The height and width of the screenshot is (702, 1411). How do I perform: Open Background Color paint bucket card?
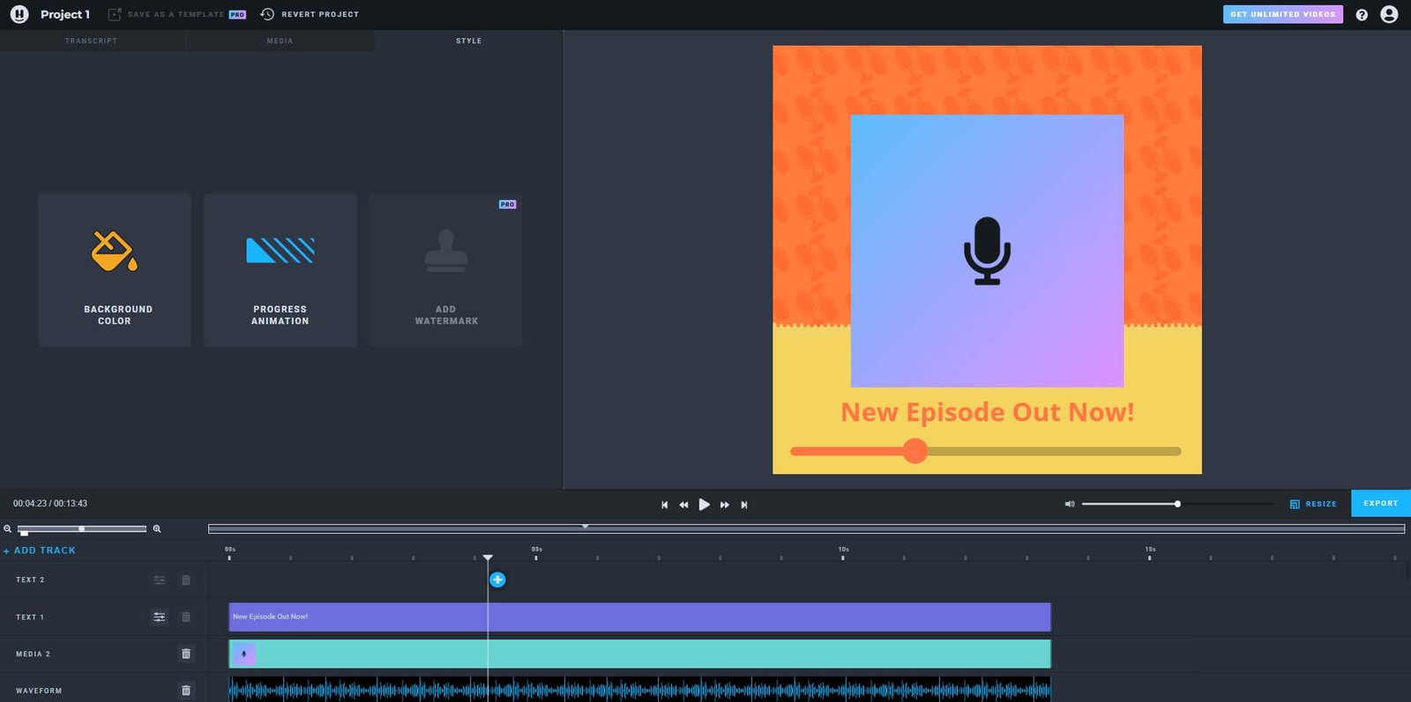pyautogui.click(x=115, y=270)
